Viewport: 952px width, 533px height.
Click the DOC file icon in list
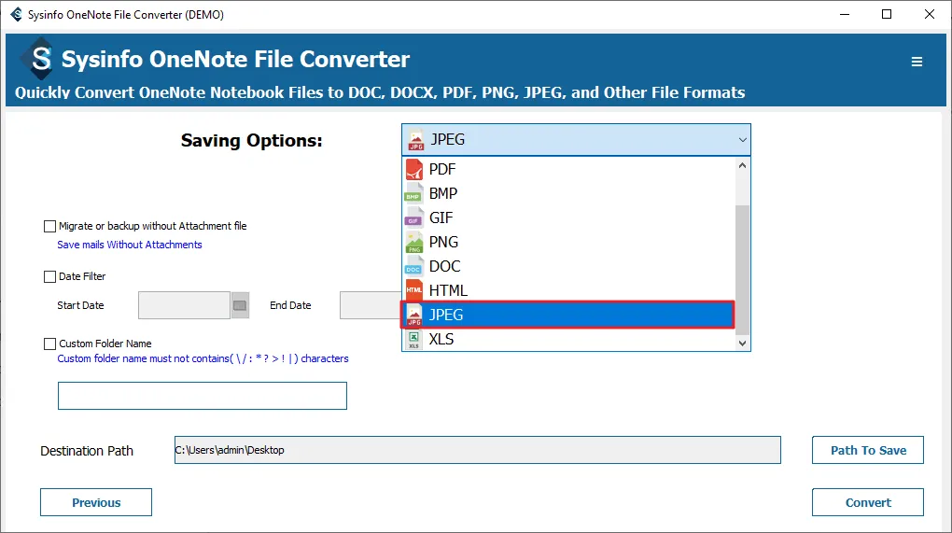(x=414, y=267)
